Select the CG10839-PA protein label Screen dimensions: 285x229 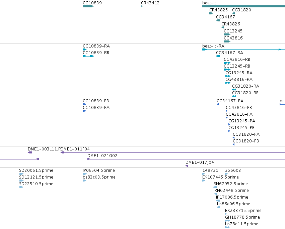tap(96, 108)
